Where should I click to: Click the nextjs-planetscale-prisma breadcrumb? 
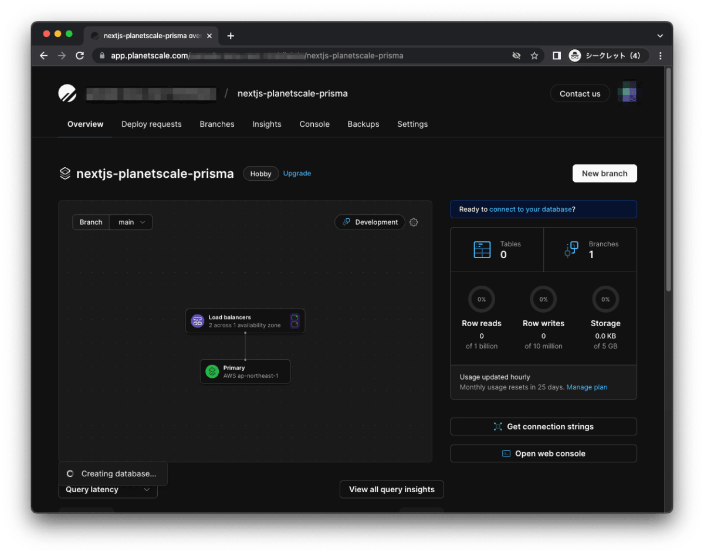[x=292, y=93]
